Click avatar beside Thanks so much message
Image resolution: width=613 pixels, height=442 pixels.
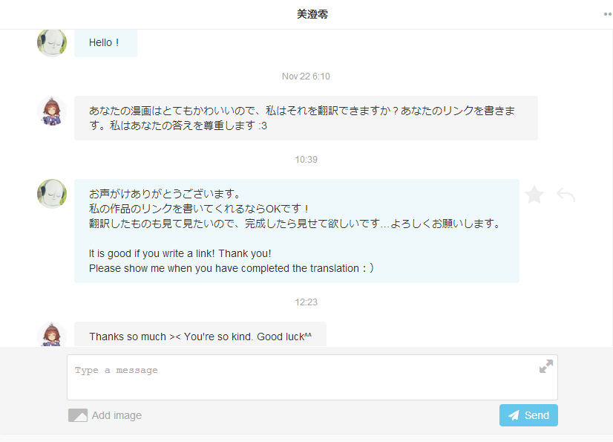52,334
